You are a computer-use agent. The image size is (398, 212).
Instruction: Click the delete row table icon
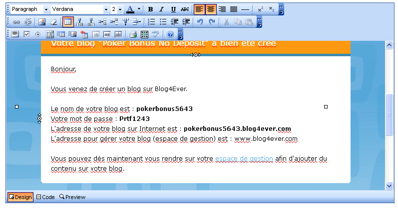tap(136, 22)
